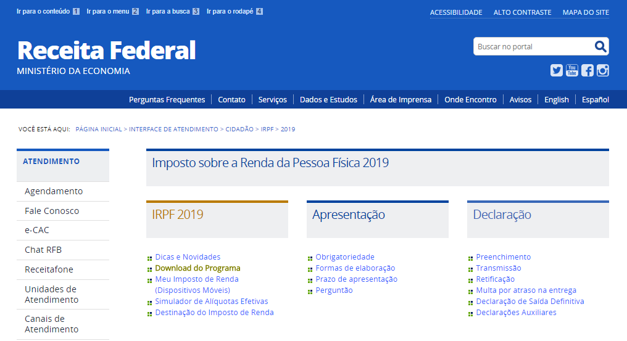Click the 2019 breadcrumb
The height and width of the screenshot is (341, 627).
tap(288, 129)
